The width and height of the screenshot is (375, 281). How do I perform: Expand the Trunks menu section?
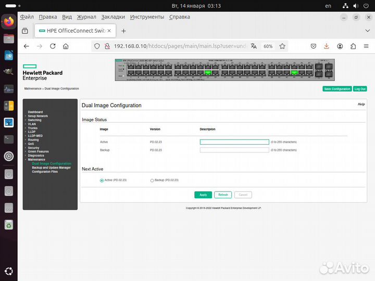tap(32, 128)
